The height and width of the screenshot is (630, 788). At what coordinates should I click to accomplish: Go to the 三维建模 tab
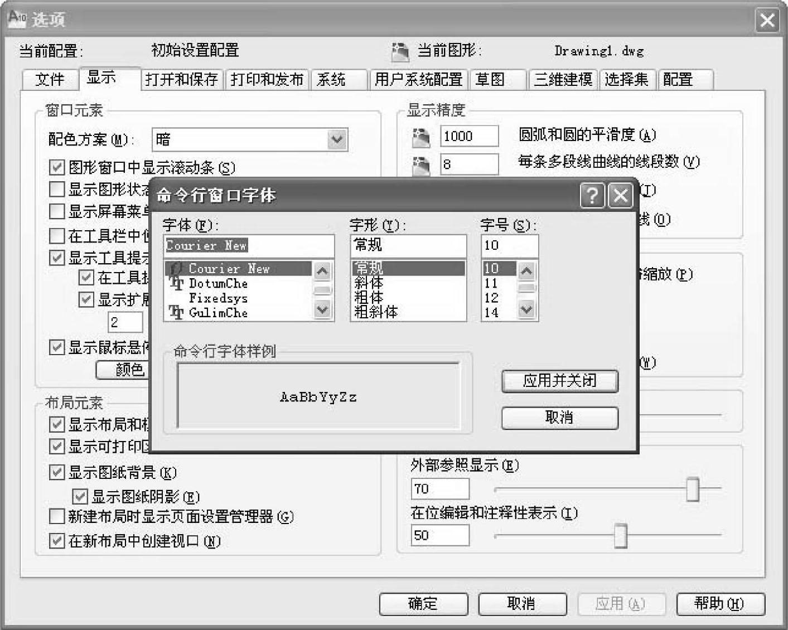(563, 80)
